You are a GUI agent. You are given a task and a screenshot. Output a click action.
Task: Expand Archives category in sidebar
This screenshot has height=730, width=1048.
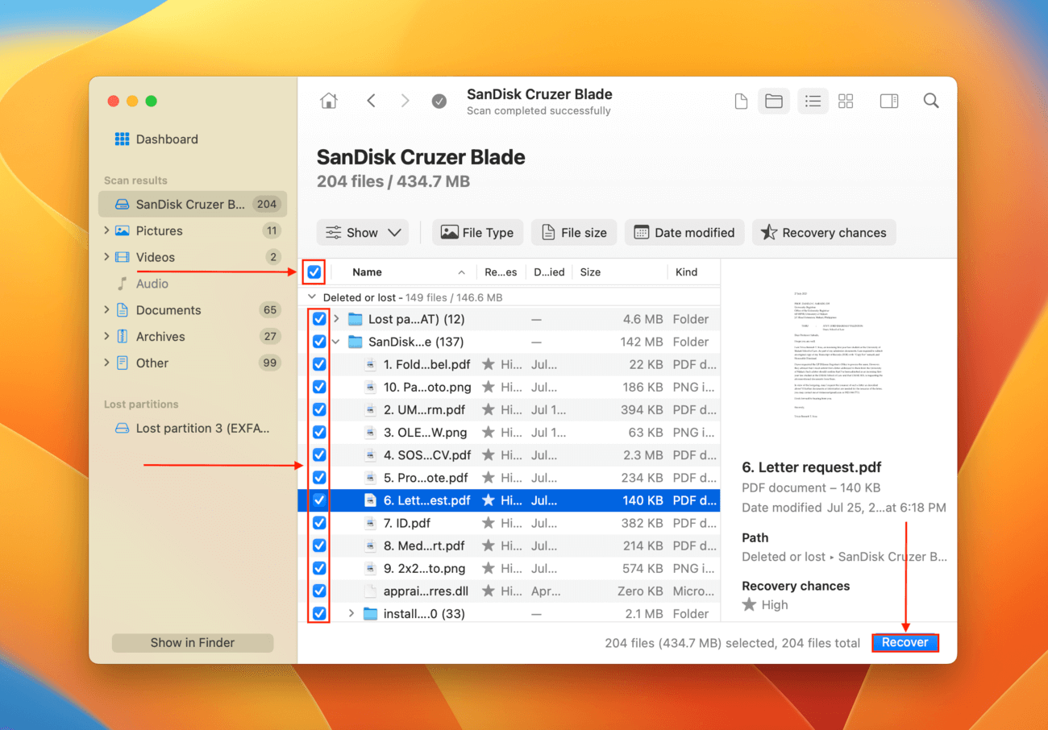tap(106, 337)
